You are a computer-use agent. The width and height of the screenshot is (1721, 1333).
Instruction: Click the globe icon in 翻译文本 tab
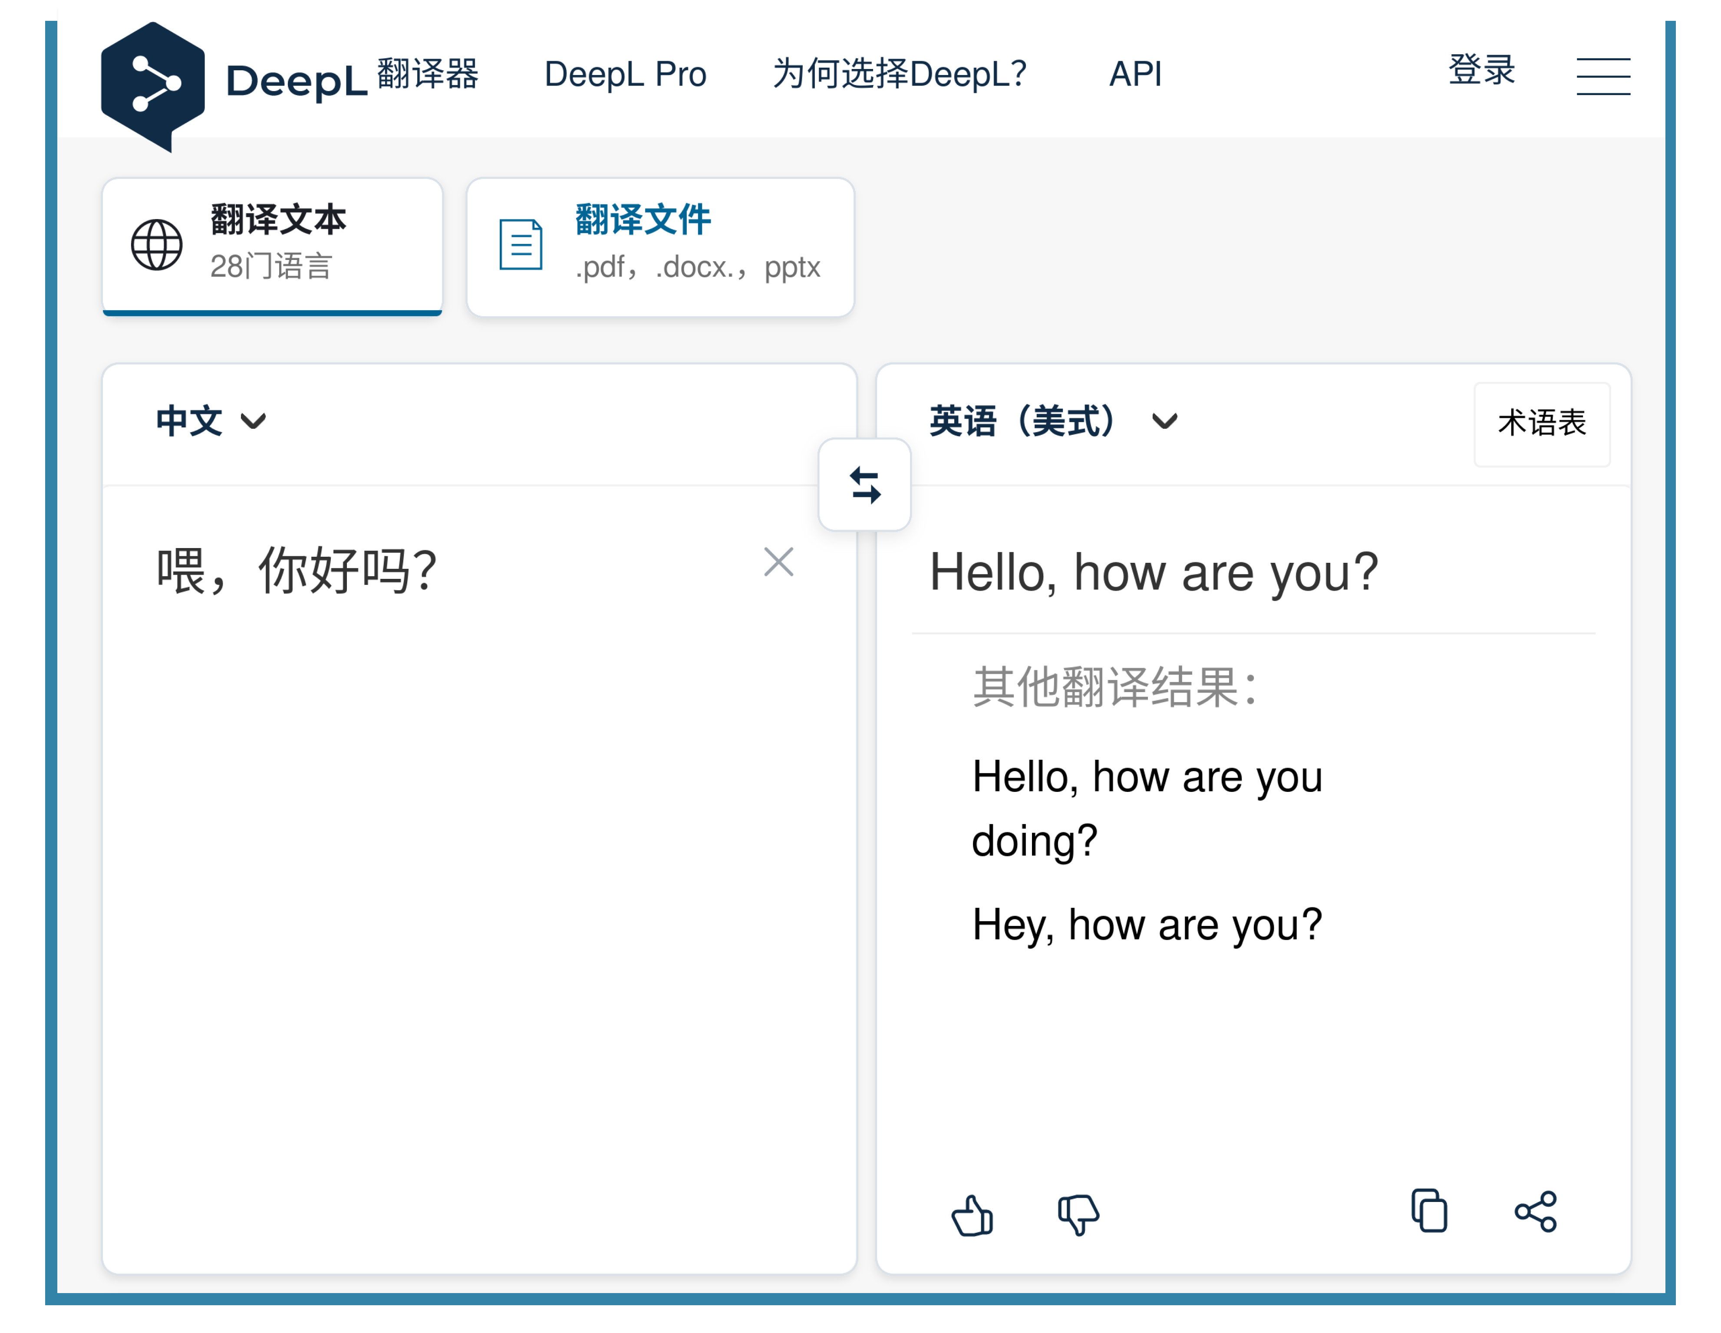(x=156, y=245)
